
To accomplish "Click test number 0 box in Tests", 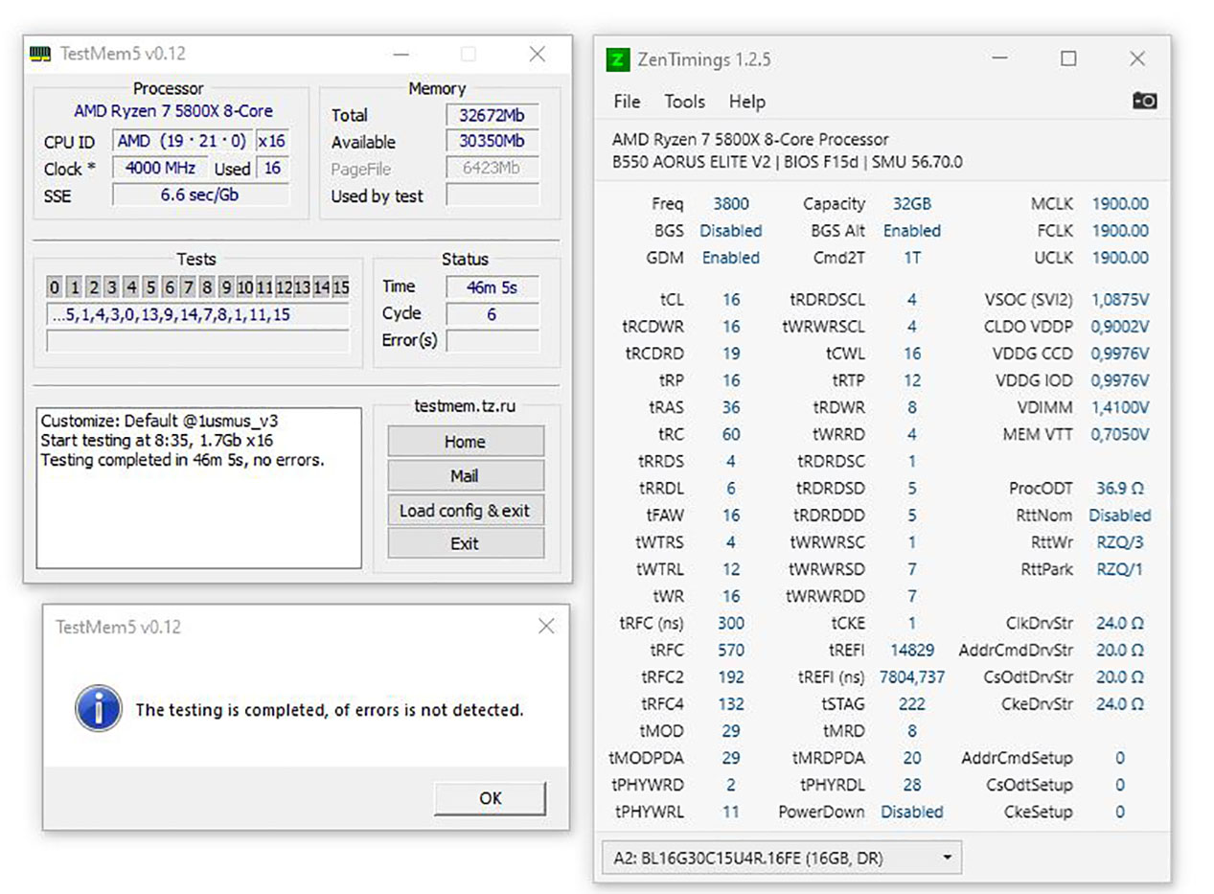I will pyautogui.click(x=55, y=287).
